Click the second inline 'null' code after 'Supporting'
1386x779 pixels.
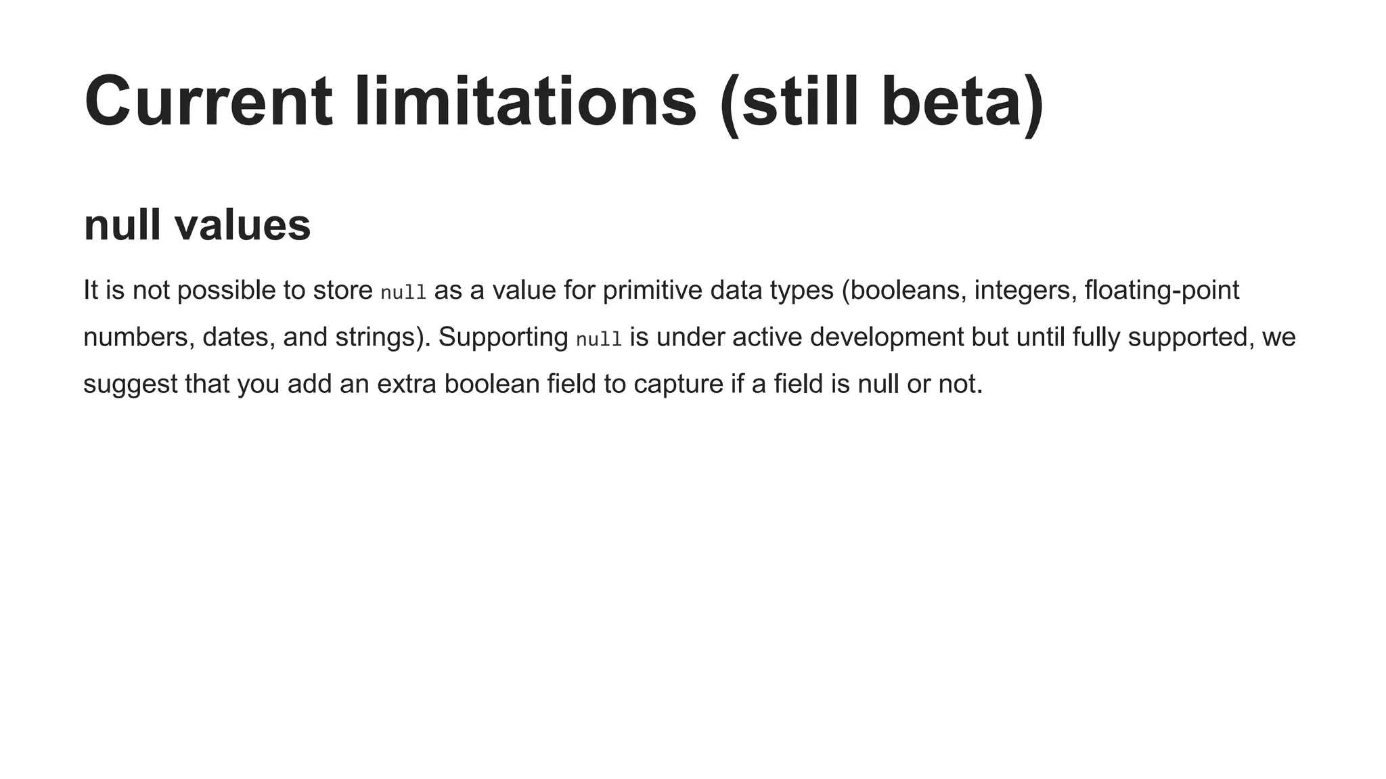pos(598,339)
